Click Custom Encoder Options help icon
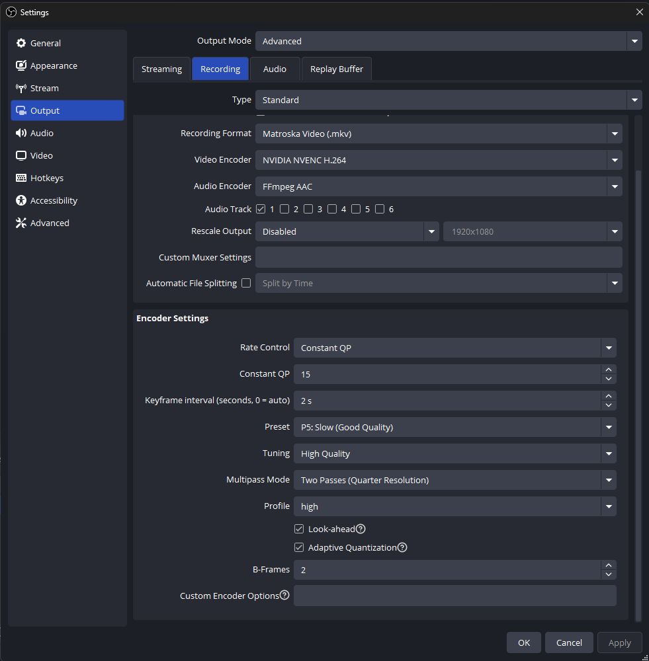 pyautogui.click(x=284, y=595)
